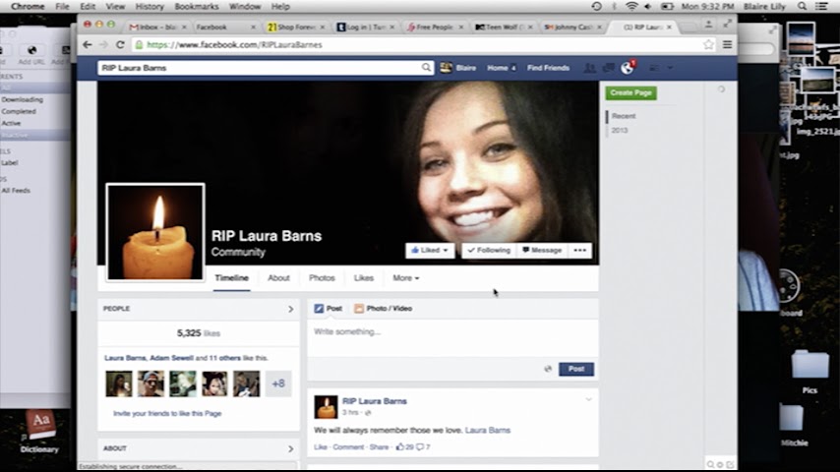Viewport: 840px width, 472px height.
Task: Expand the More dropdown under cover photo
Action: (x=405, y=278)
